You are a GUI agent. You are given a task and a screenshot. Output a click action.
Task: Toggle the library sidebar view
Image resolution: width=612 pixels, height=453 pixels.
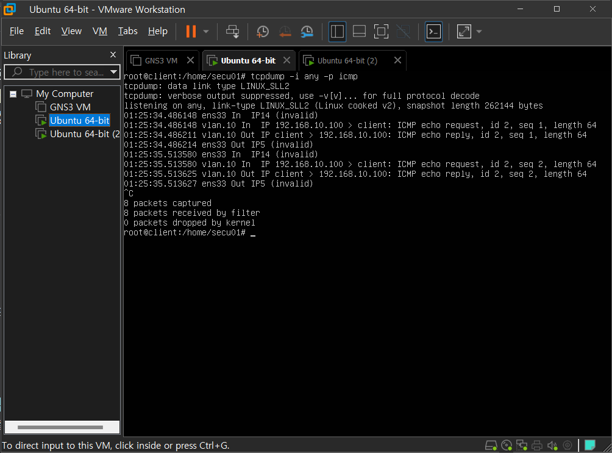[337, 32]
